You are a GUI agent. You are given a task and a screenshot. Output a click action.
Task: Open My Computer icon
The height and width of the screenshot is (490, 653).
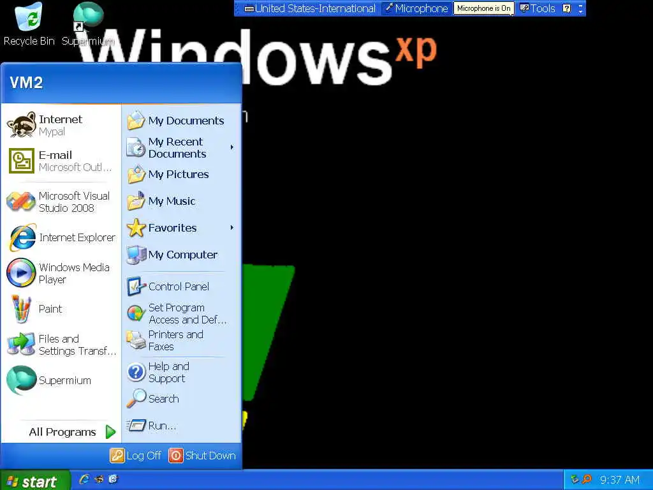136,255
